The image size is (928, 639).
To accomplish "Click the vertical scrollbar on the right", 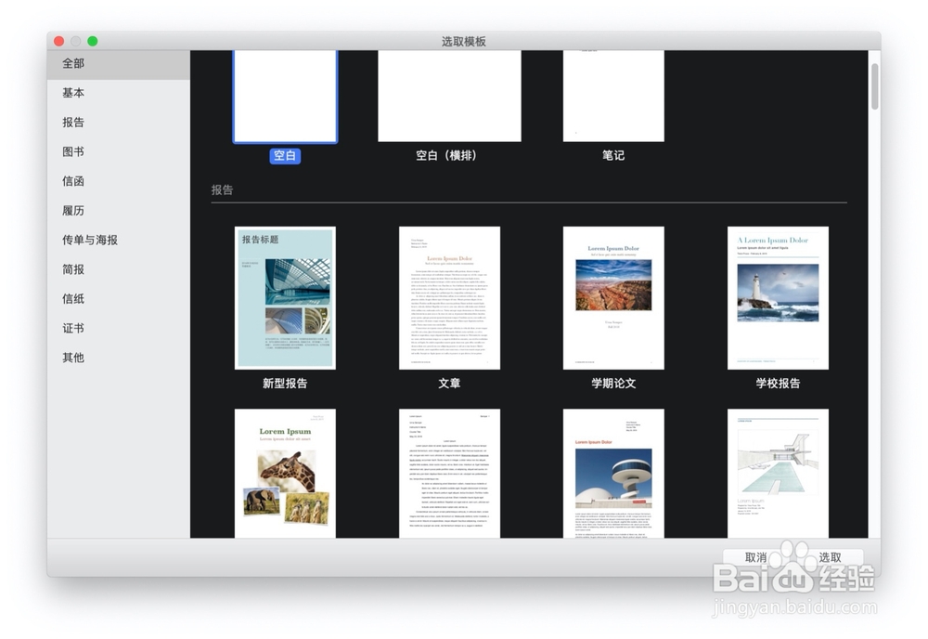I will [x=876, y=84].
